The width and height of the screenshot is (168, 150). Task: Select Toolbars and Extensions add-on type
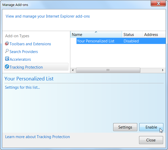click(x=30, y=44)
